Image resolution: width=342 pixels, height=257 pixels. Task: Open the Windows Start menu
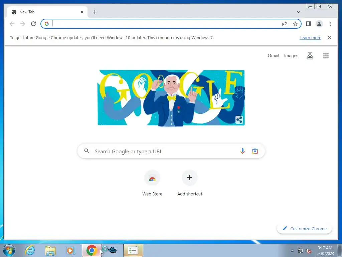click(x=9, y=250)
